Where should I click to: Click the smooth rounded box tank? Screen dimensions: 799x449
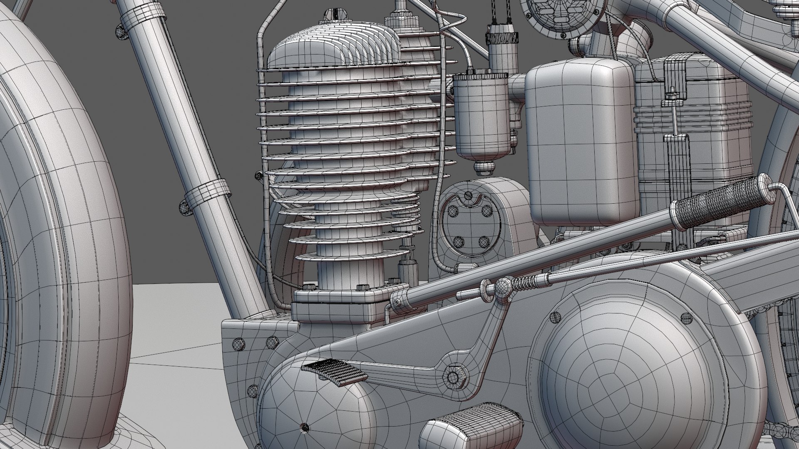point(581,142)
